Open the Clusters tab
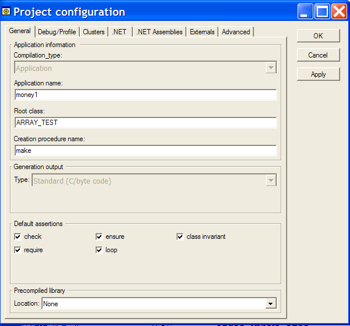350x326 pixels. 94,32
